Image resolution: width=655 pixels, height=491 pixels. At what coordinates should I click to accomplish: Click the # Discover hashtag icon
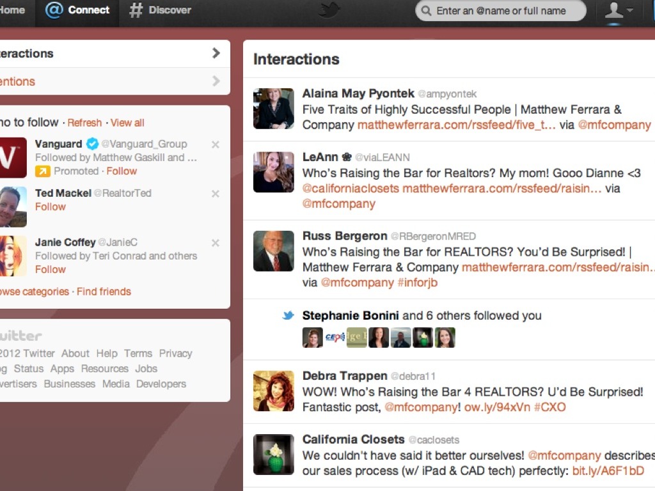pyautogui.click(x=136, y=10)
